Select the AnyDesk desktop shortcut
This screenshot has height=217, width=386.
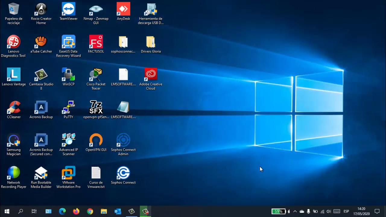point(123,11)
